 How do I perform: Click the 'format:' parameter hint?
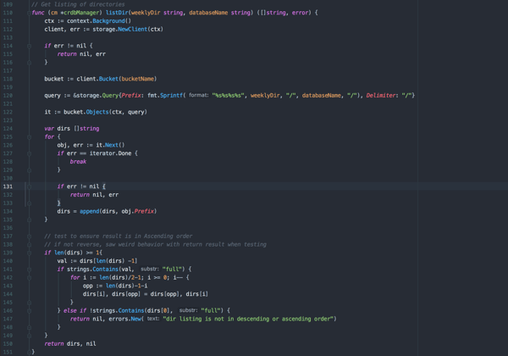coord(199,95)
